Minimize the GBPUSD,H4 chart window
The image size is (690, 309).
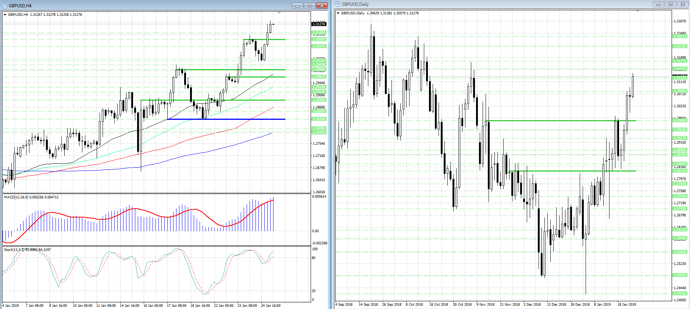coord(298,6)
